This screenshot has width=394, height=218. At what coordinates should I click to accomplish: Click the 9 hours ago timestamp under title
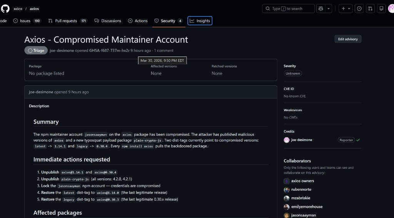point(141,50)
